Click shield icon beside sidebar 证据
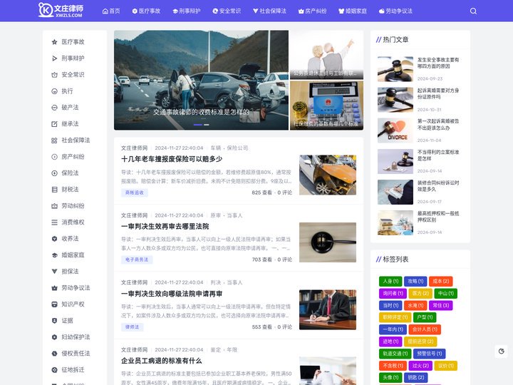513x385 pixels. click(x=54, y=321)
